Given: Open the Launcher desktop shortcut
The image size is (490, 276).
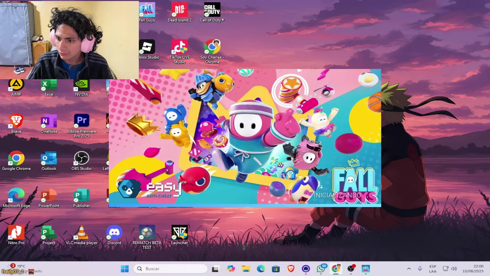Looking at the screenshot, I should coord(180,235).
